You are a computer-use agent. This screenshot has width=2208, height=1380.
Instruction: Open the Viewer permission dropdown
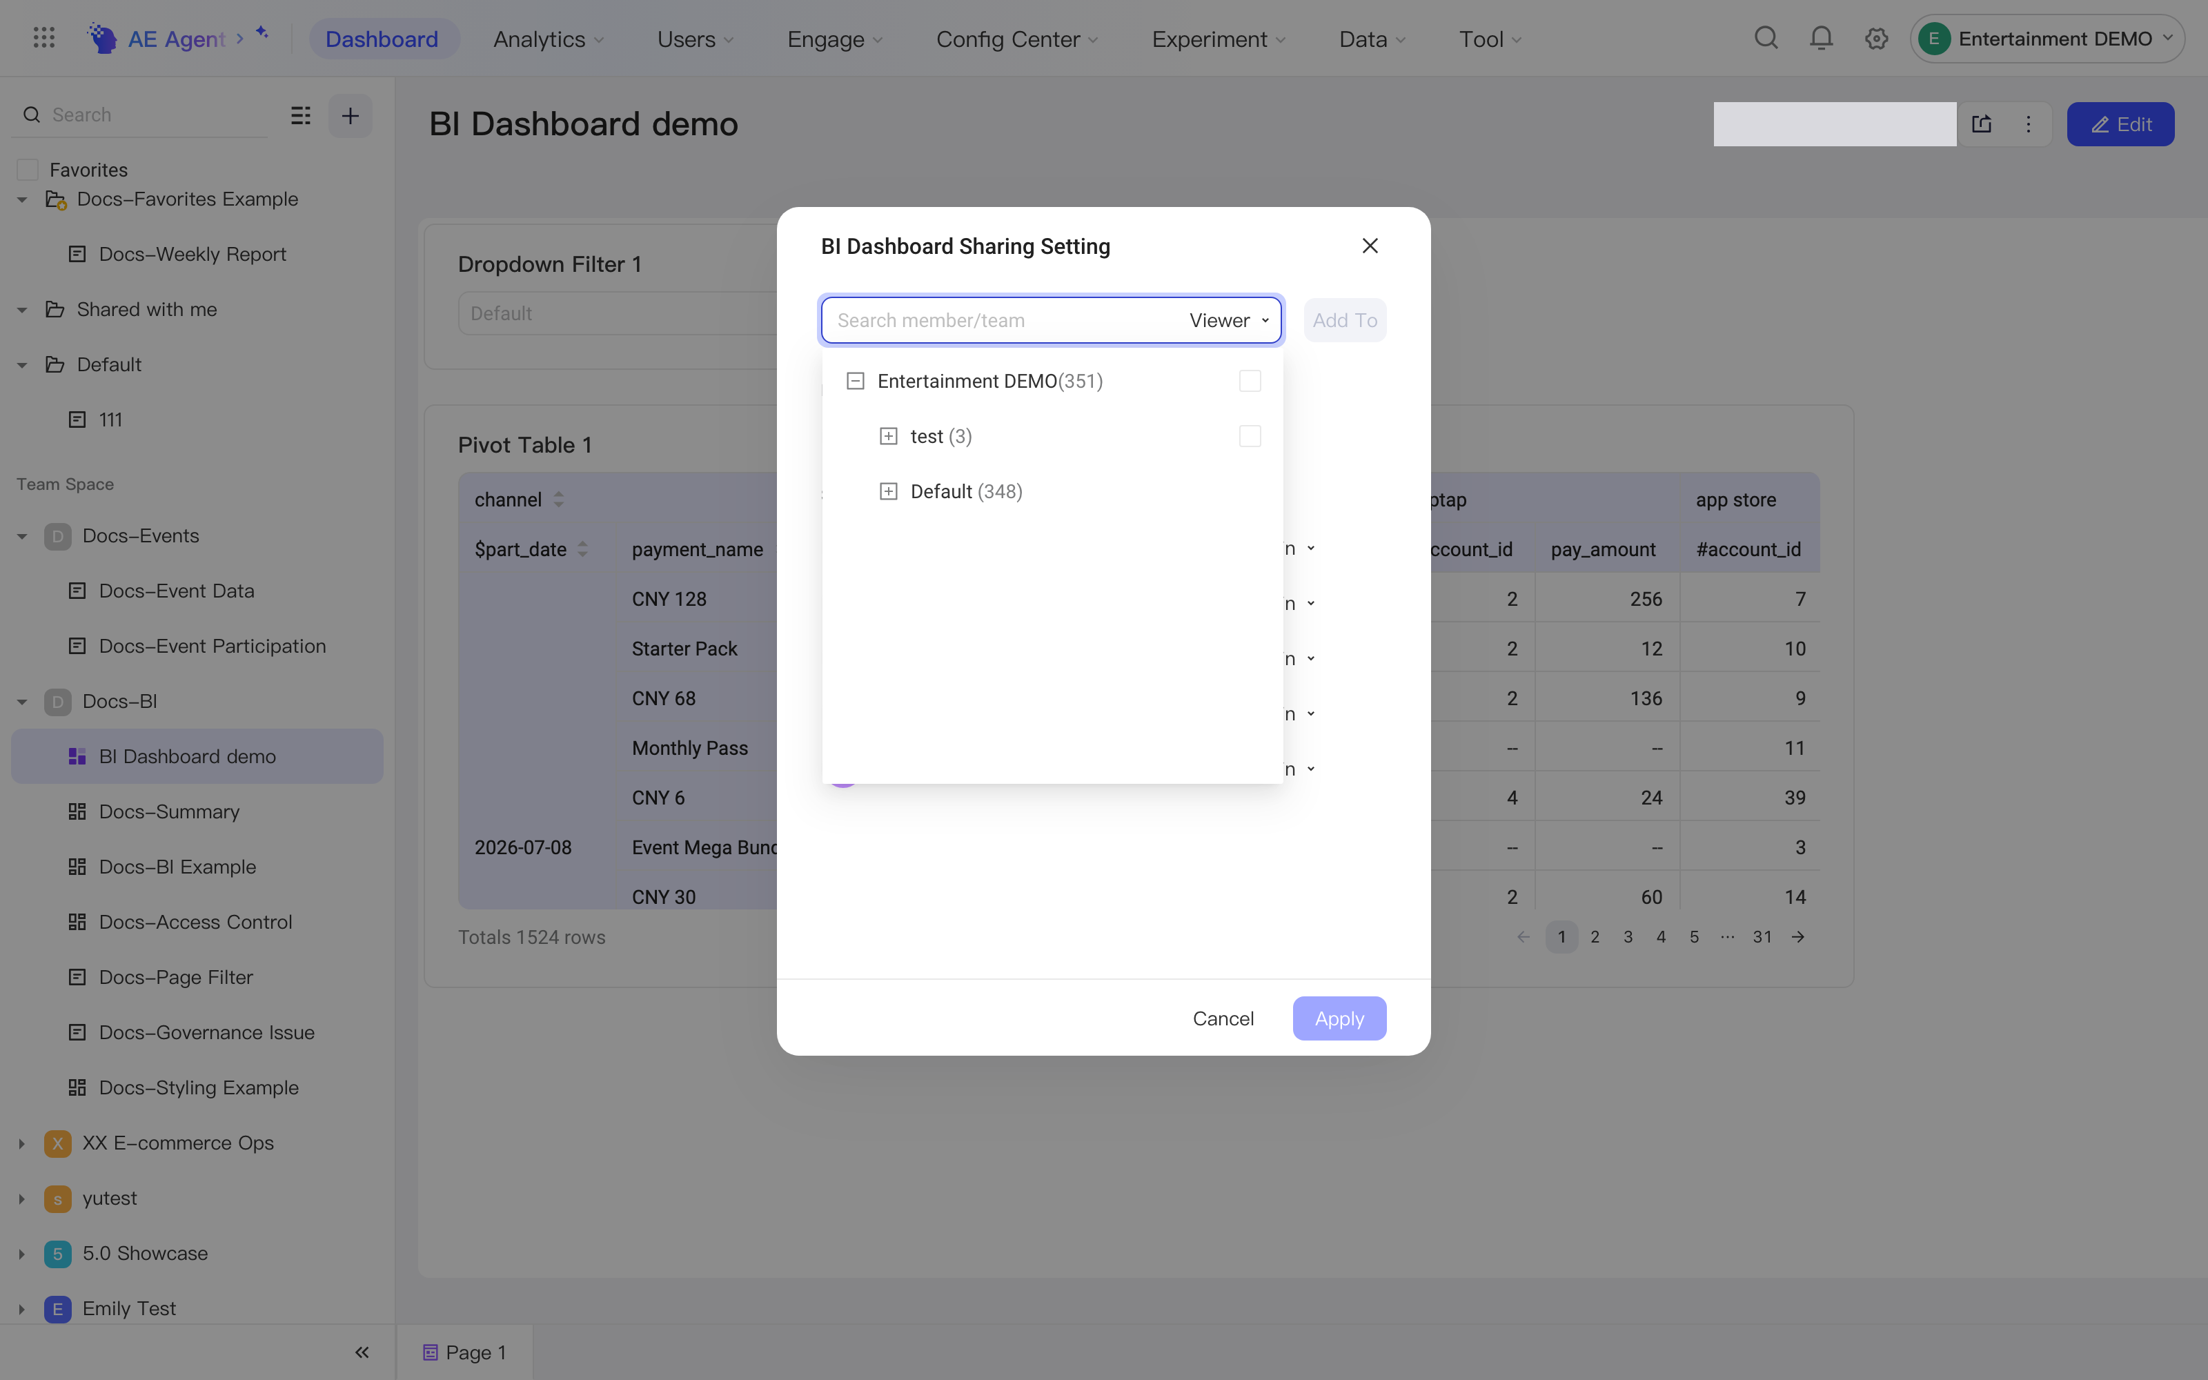click(1228, 320)
